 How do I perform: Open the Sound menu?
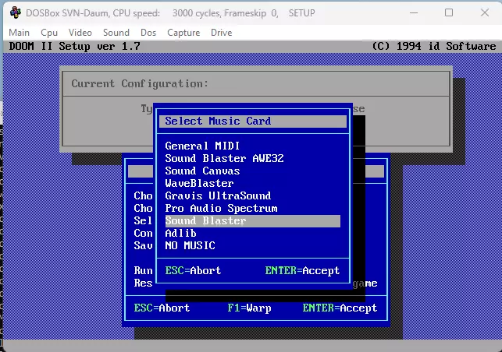(x=116, y=33)
